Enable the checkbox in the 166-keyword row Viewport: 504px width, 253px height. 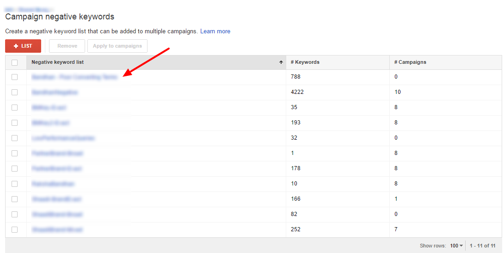click(14, 199)
